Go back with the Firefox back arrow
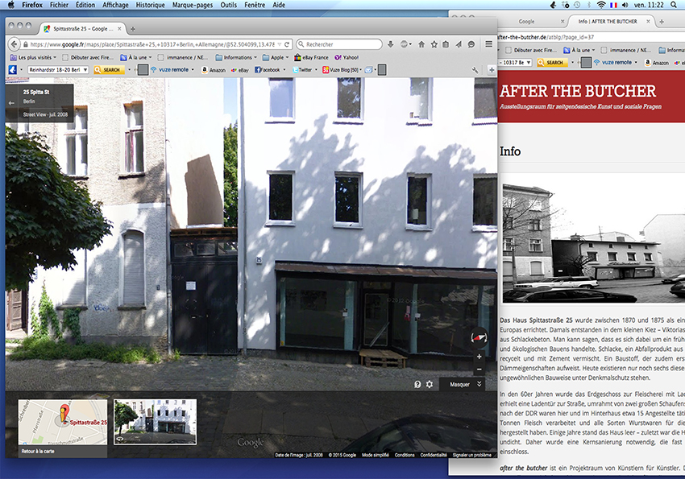Image resolution: width=685 pixels, height=479 pixels. (14, 44)
